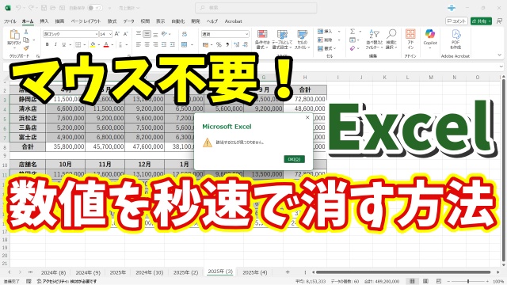
Task: Open the font size dropdown
Action: (x=110, y=34)
